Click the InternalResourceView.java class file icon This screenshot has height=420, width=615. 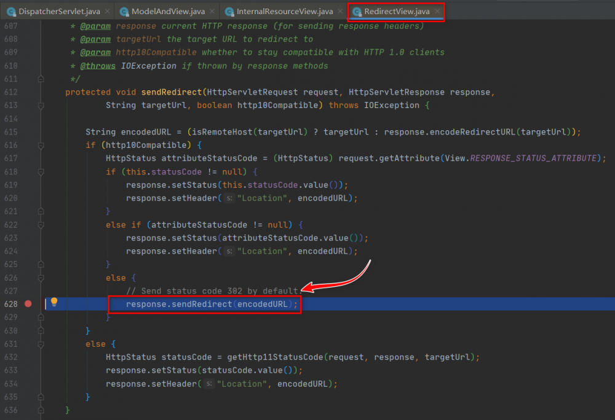[x=230, y=12]
